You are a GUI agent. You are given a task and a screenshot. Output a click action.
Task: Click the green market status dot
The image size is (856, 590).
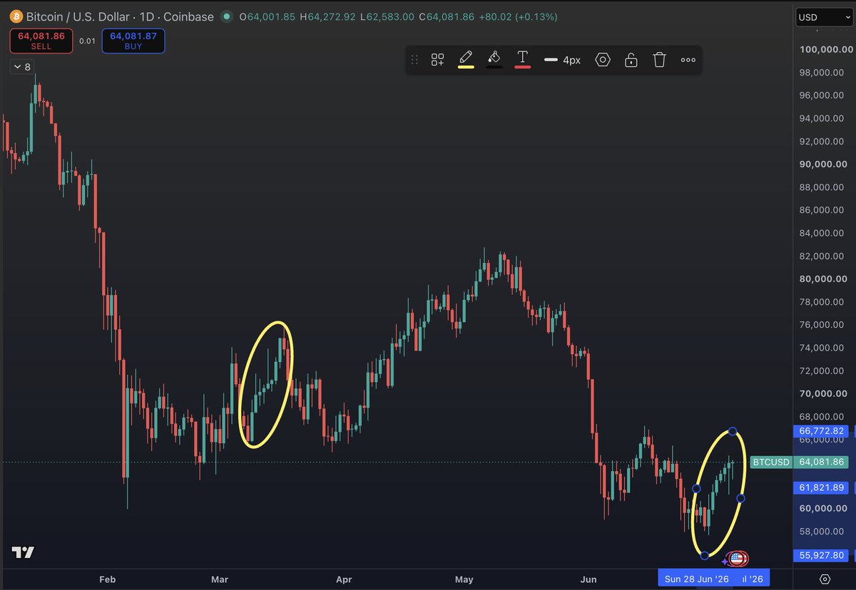[x=227, y=16]
